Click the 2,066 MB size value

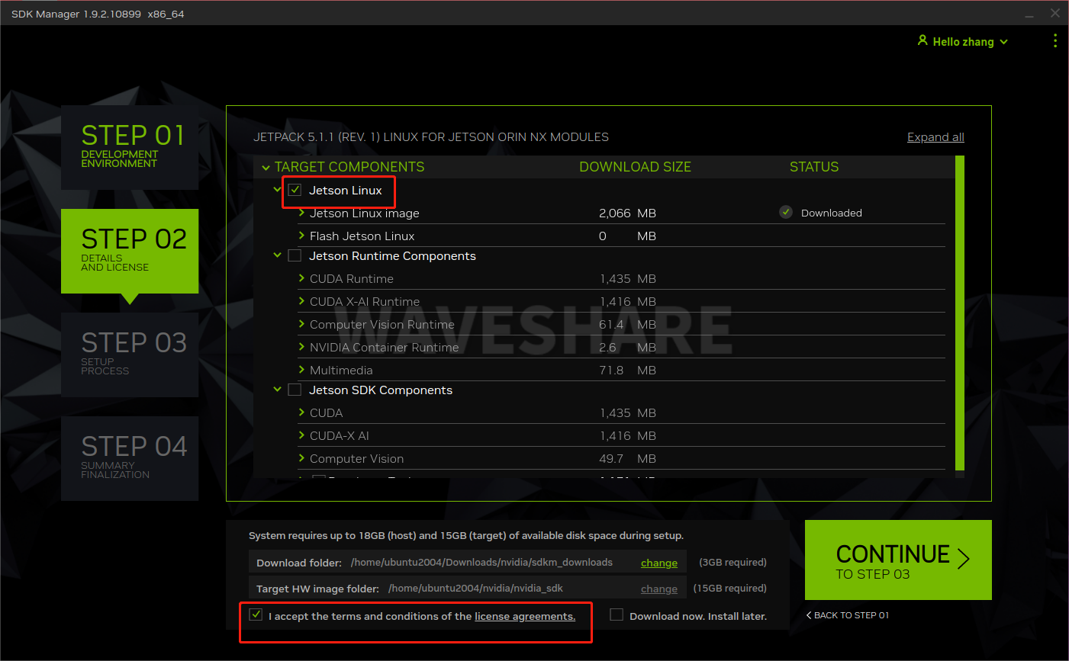click(627, 213)
